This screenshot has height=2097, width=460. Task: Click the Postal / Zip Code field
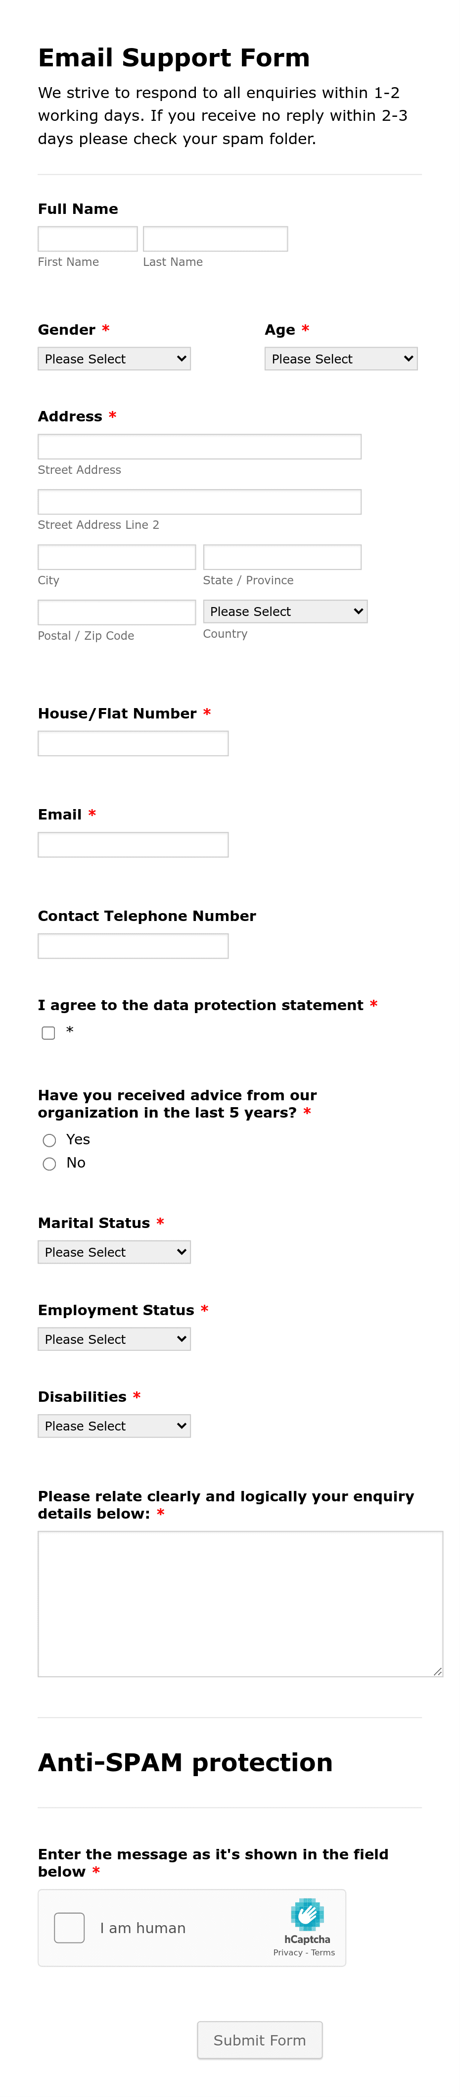(116, 612)
